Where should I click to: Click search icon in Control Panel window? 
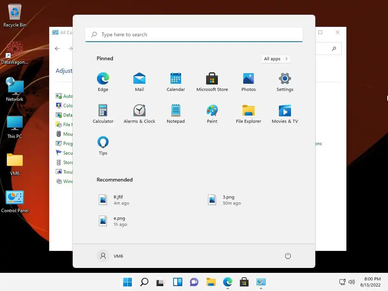(334, 48)
